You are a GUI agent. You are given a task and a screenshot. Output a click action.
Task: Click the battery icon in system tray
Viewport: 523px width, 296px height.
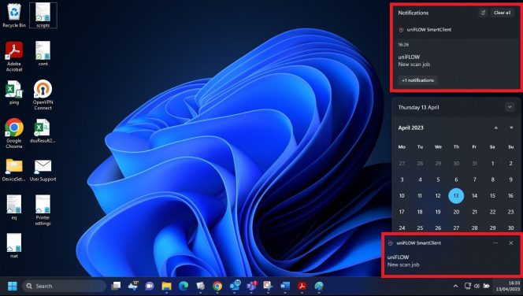pos(487,286)
